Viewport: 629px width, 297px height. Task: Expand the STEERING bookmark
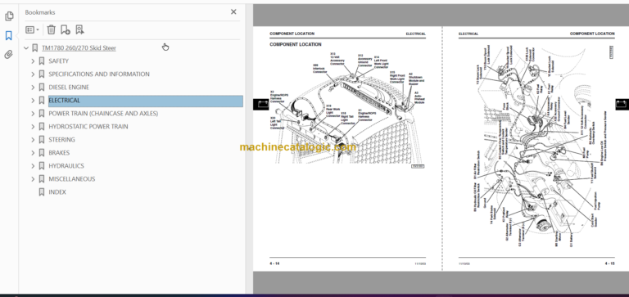coord(33,140)
